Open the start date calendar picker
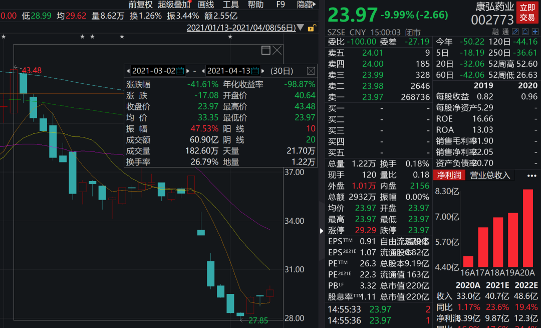 (x=180, y=71)
